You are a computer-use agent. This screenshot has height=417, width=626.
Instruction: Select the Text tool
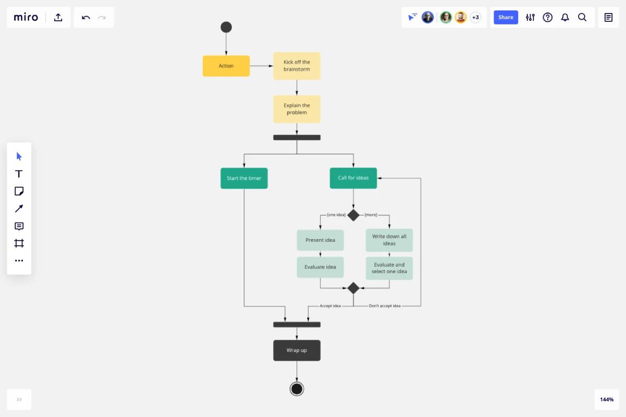pyautogui.click(x=19, y=174)
